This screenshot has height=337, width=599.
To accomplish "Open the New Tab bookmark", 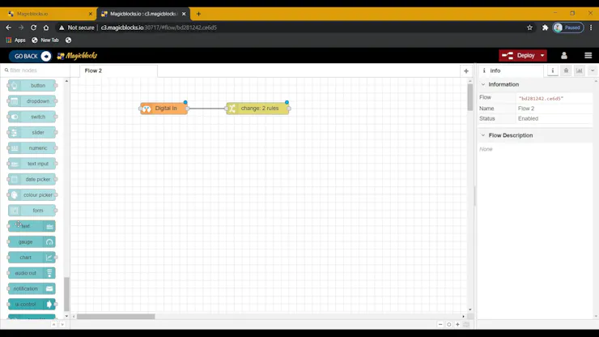I will pyautogui.click(x=45, y=40).
